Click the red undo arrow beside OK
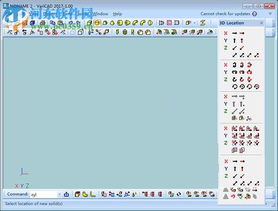Image resolution: width=278 pixels, height=211 pixels. 233,196
